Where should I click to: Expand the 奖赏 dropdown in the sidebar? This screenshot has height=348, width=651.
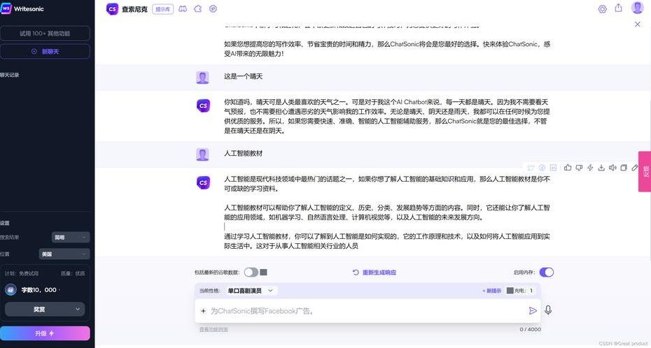click(x=45, y=309)
